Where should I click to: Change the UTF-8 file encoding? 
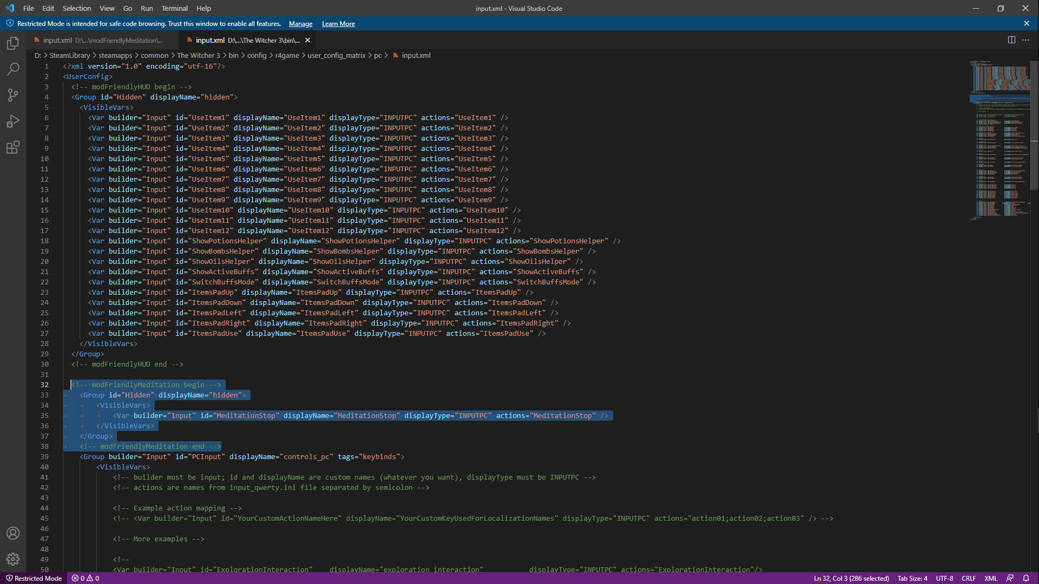point(944,578)
